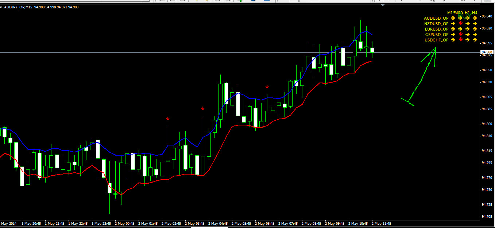Click the AUDUSD_OP M15 yellow arrow
Screen dimensions: 495x228
pos(453,18)
